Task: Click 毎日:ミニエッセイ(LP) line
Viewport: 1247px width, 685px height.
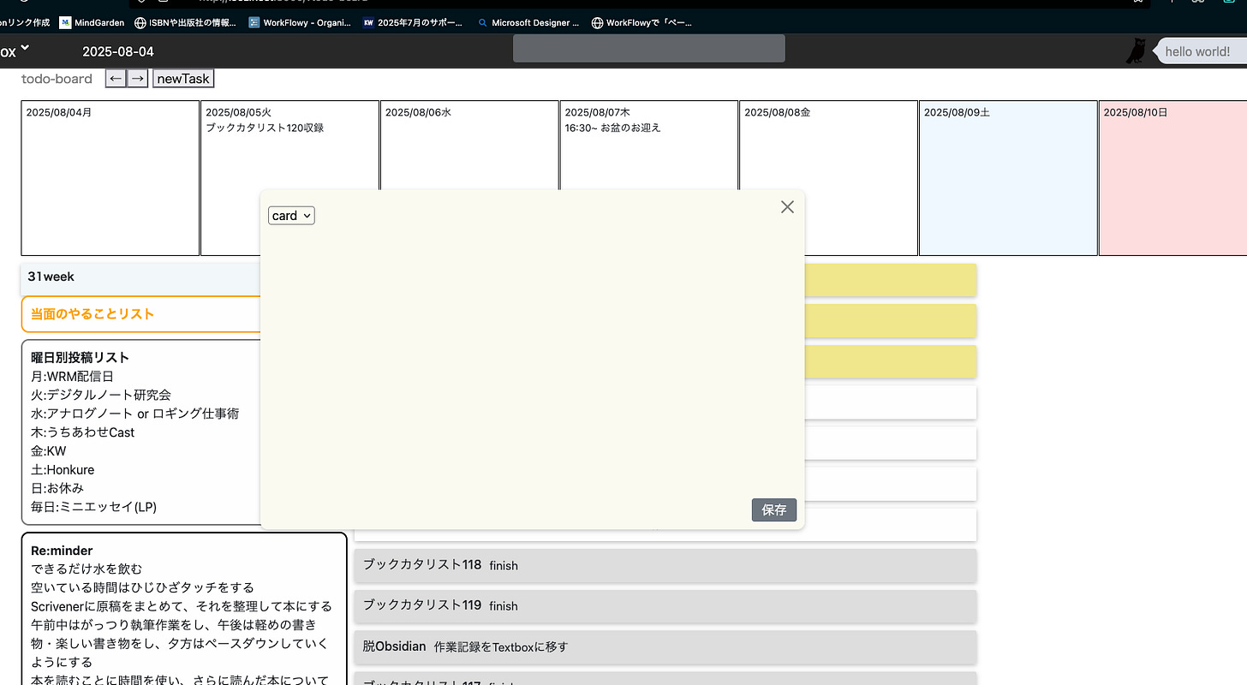Action: [x=94, y=507]
